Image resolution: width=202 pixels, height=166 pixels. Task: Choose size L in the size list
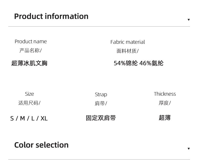[33, 118]
